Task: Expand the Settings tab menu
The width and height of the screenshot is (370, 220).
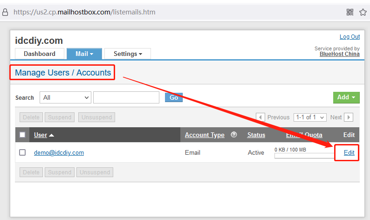Action: tap(128, 54)
